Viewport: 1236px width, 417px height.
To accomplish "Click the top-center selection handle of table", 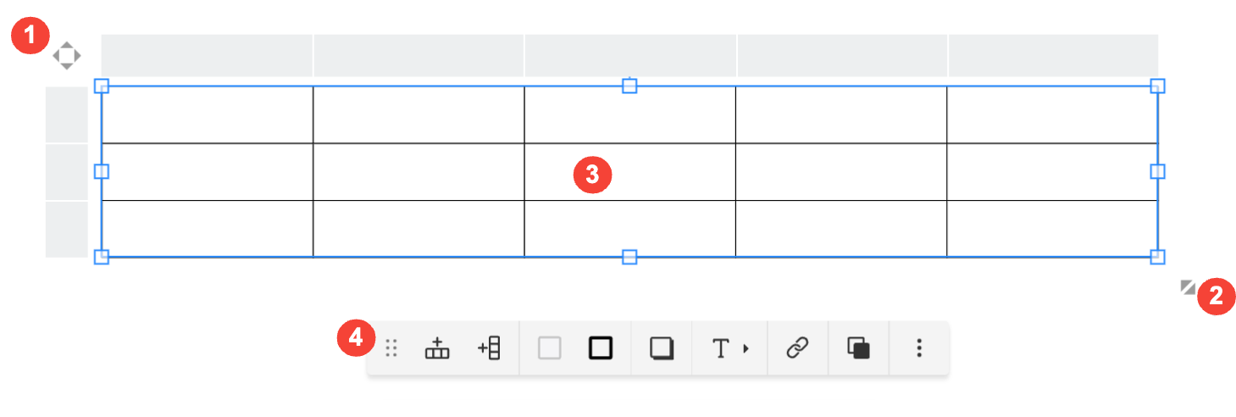I will (x=629, y=86).
